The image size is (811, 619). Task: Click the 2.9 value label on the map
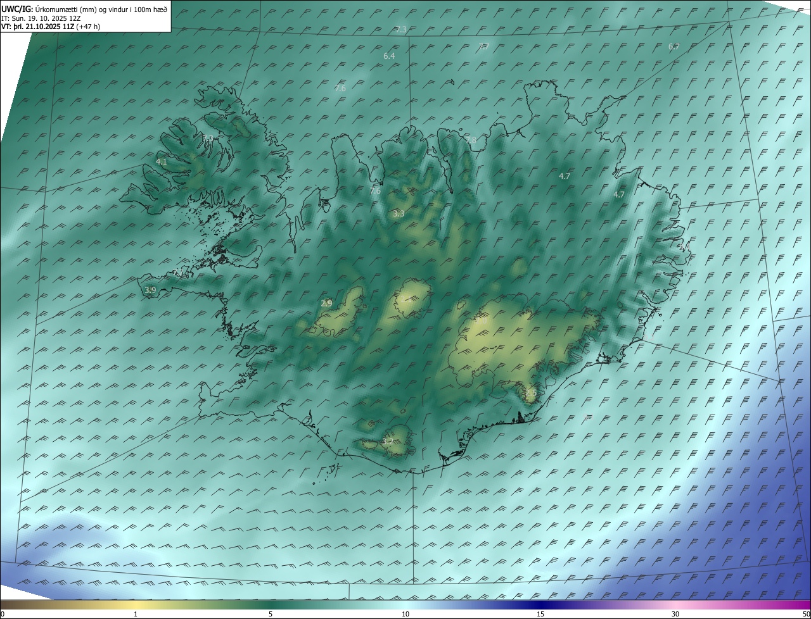pos(326,304)
